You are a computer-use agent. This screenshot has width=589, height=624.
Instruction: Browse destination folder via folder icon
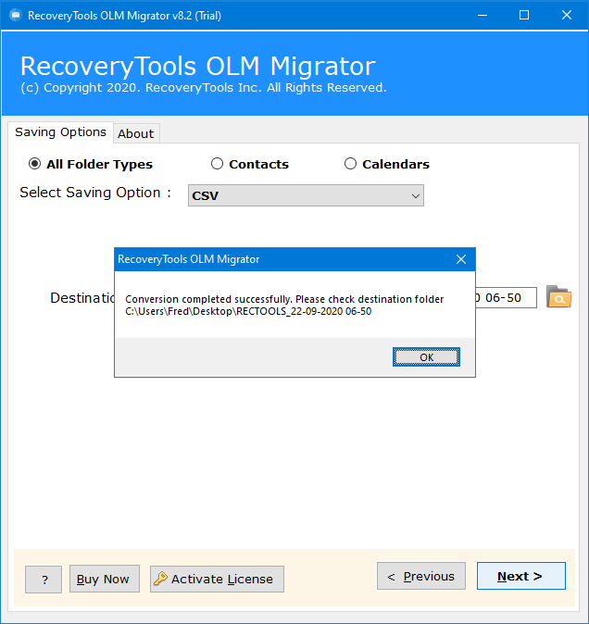click(558, 297)
